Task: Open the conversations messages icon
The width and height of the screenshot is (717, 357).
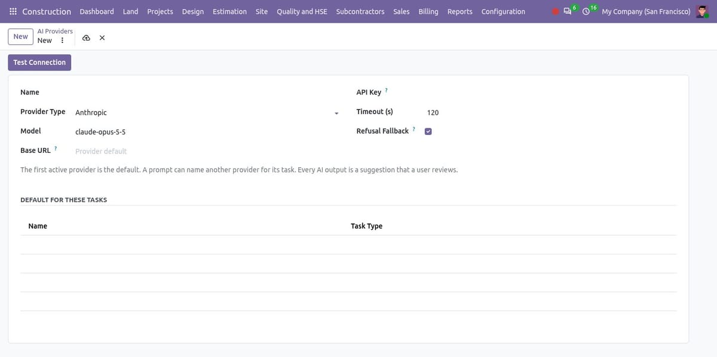Action: 568,11
